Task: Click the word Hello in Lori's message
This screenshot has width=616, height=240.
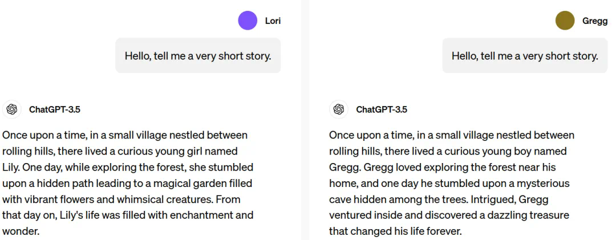Action: click(137, 56)
